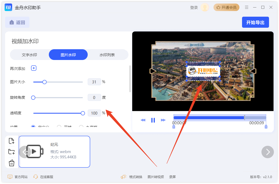The height and width of the screenshot is (184, 279).
Task: Select the 自定义 position radio button
Action: [x=33, y=126]
